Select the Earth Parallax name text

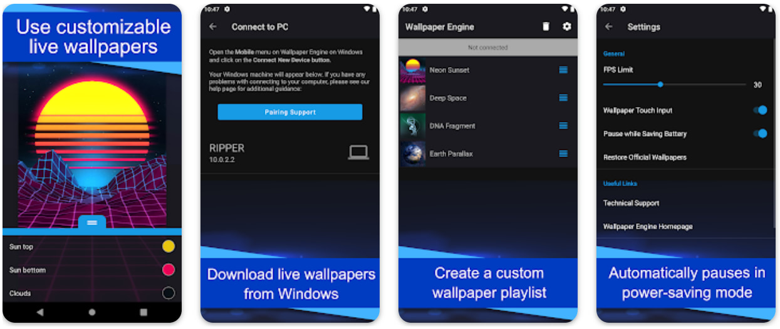pos(451,154)
